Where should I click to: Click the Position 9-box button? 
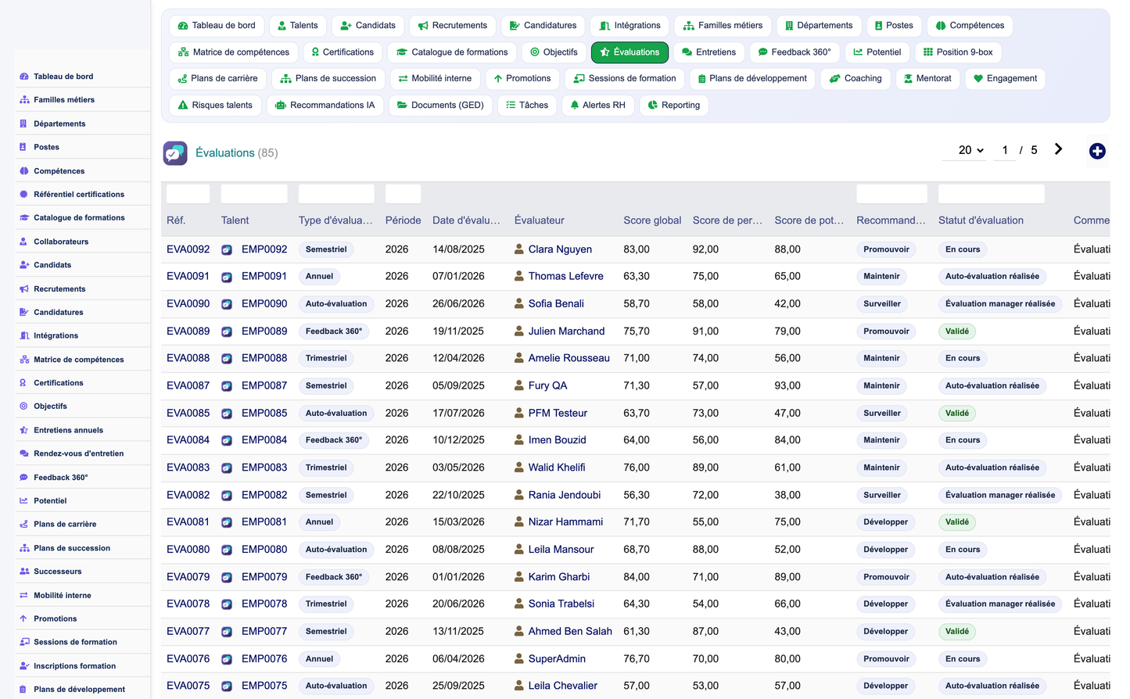[x=958, y=52]
